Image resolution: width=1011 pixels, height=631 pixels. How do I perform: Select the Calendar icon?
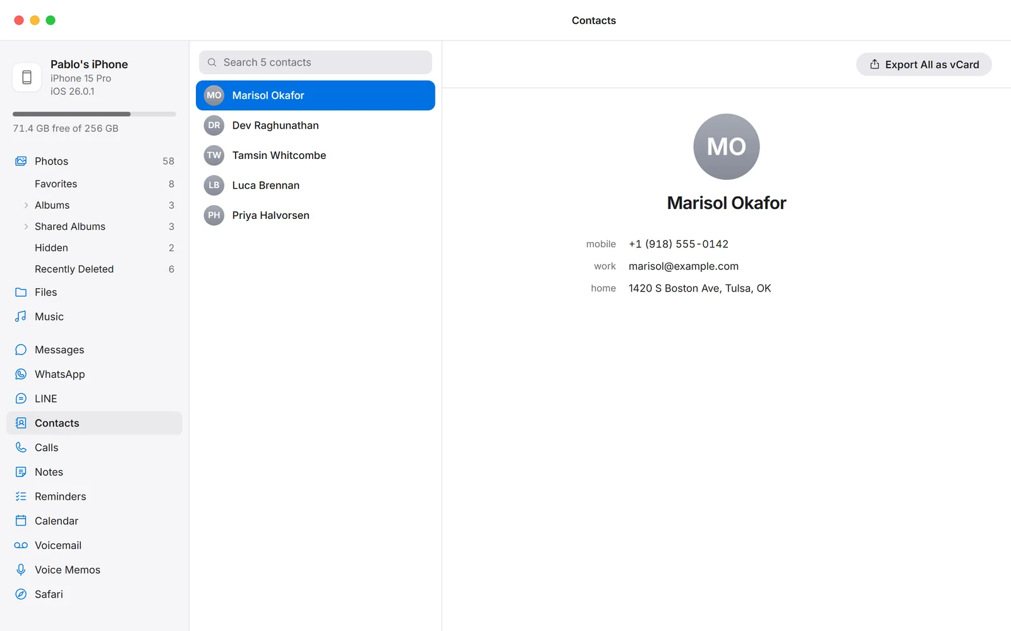21,521
